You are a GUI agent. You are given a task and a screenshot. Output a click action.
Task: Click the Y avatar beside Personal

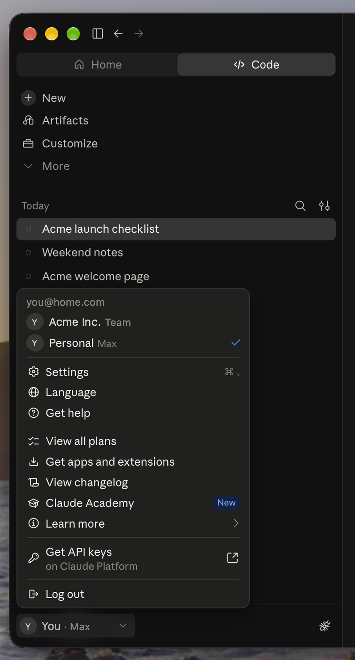pos(35,343)
